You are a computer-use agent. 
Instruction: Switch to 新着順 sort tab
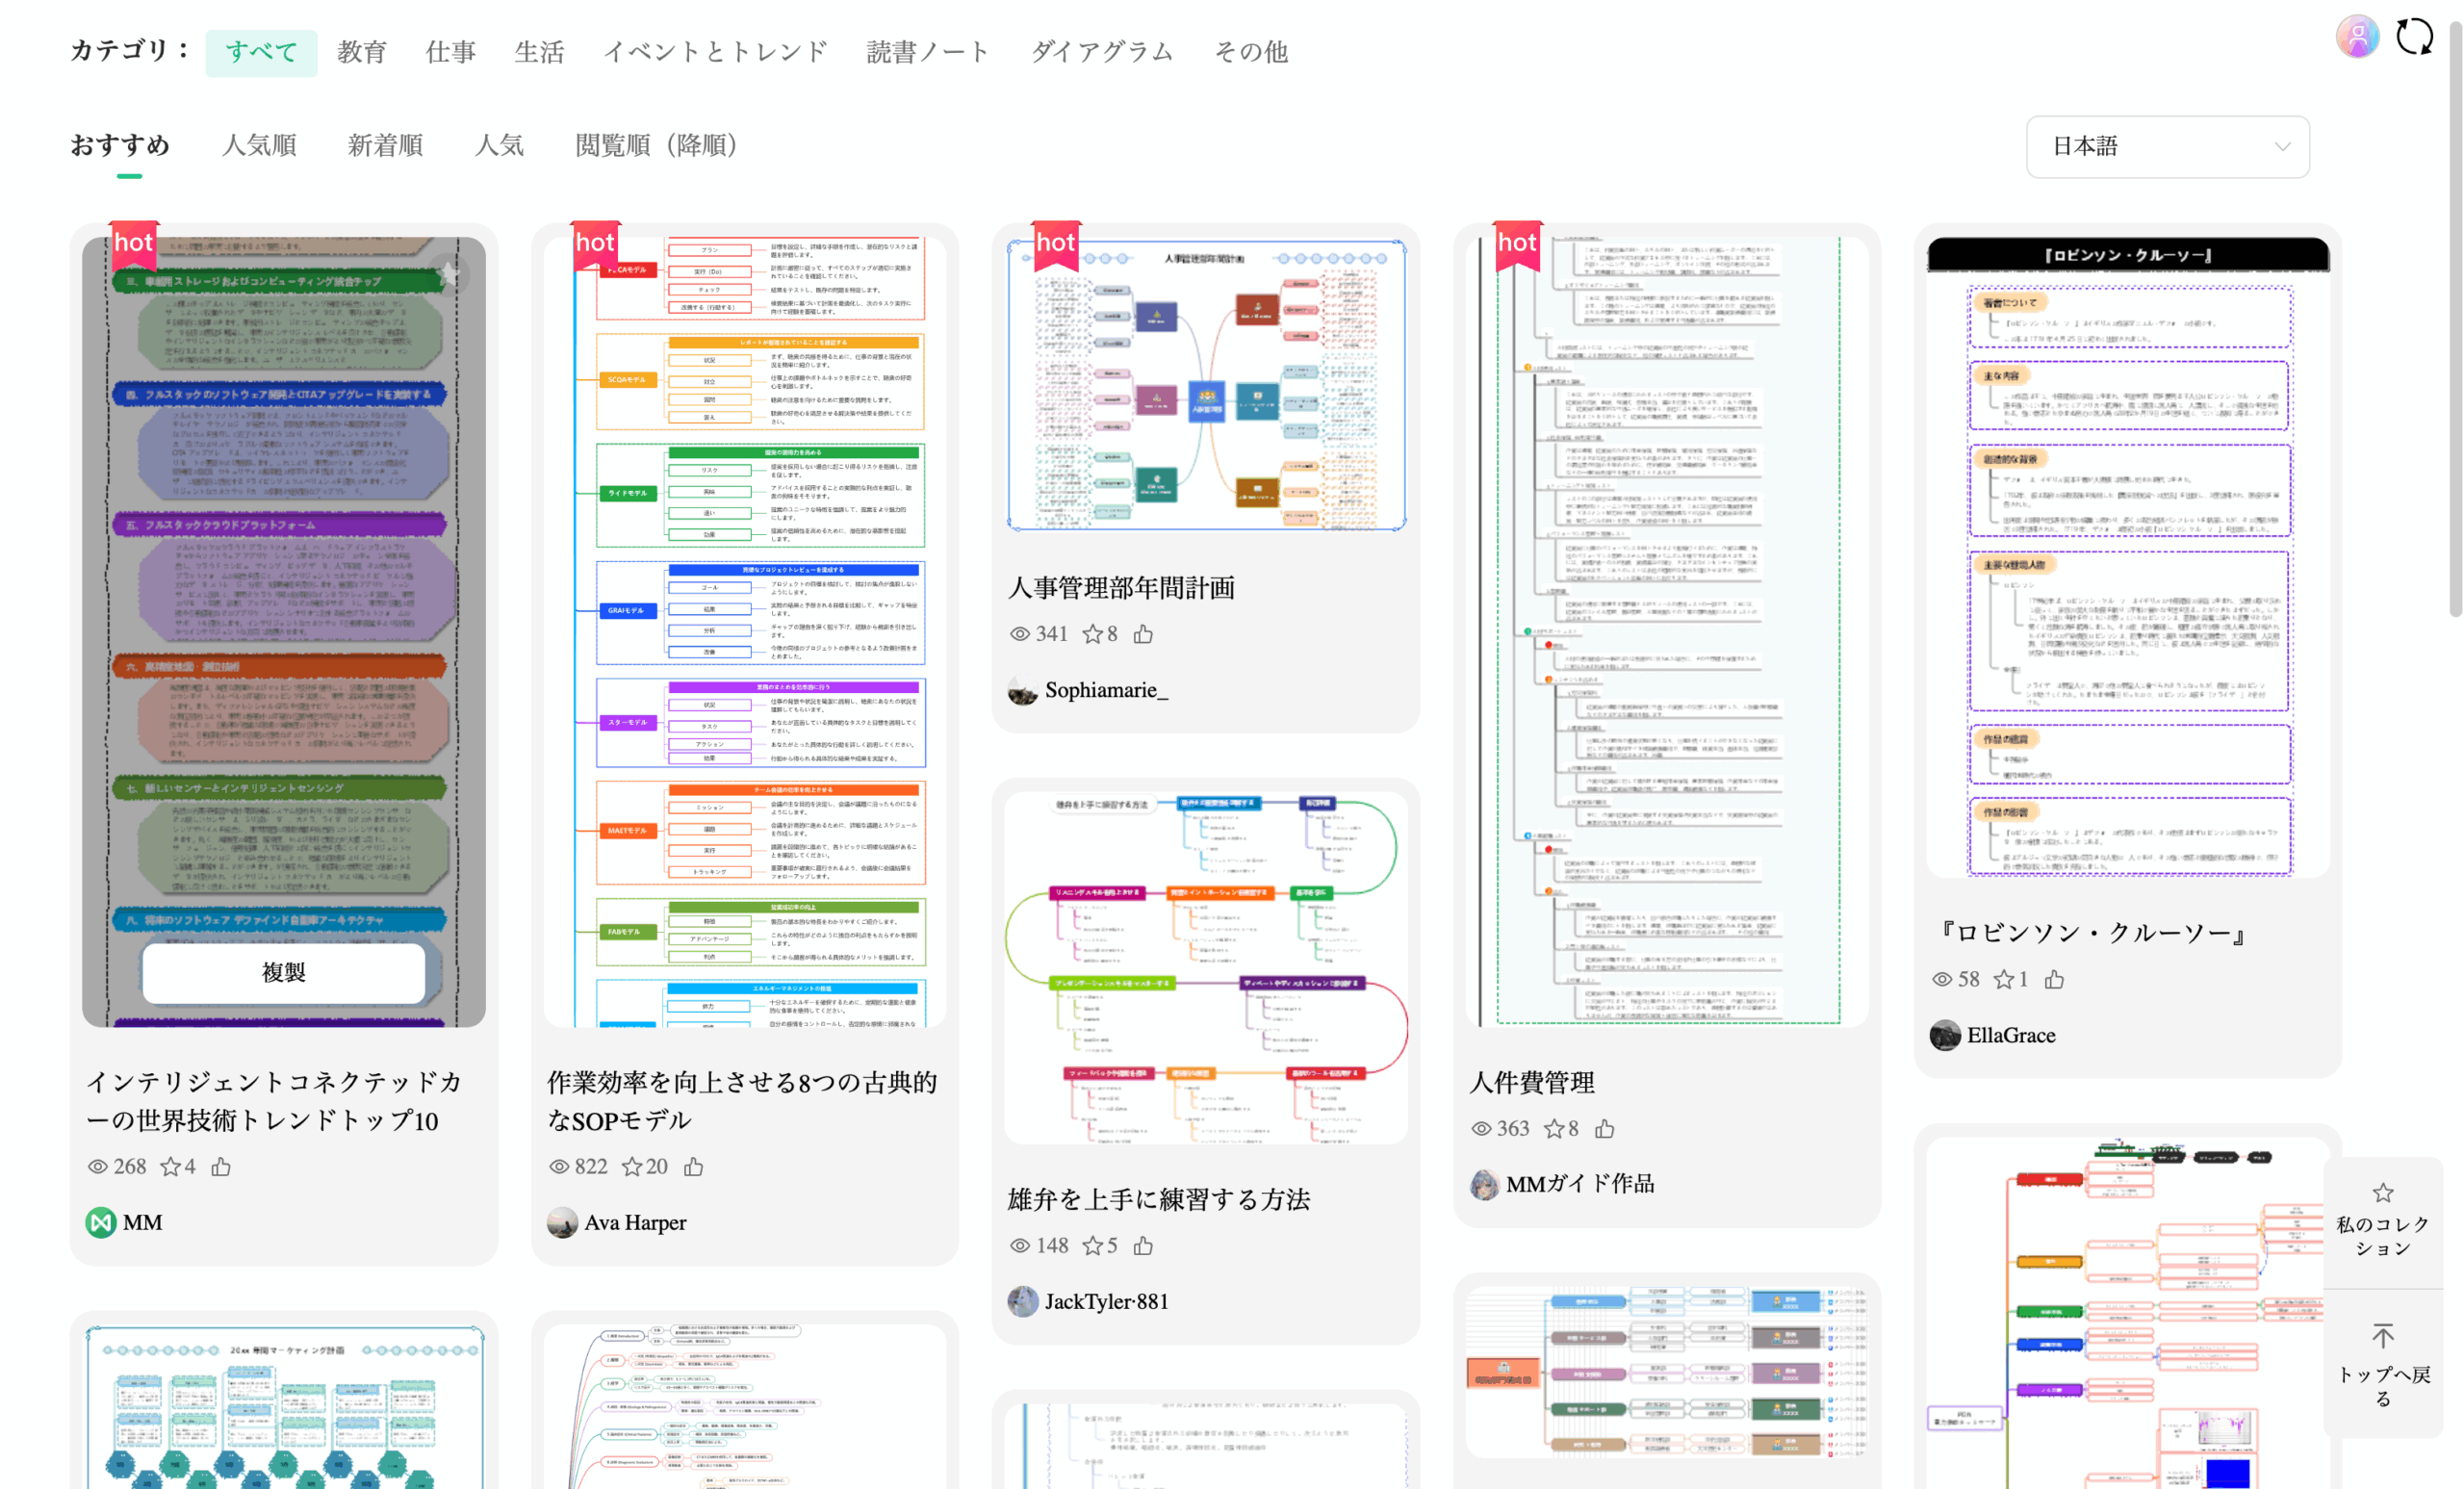[x=385, y=146]
